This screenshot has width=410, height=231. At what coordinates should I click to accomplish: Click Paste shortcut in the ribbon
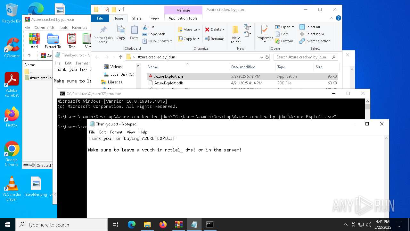coord(157,41)
